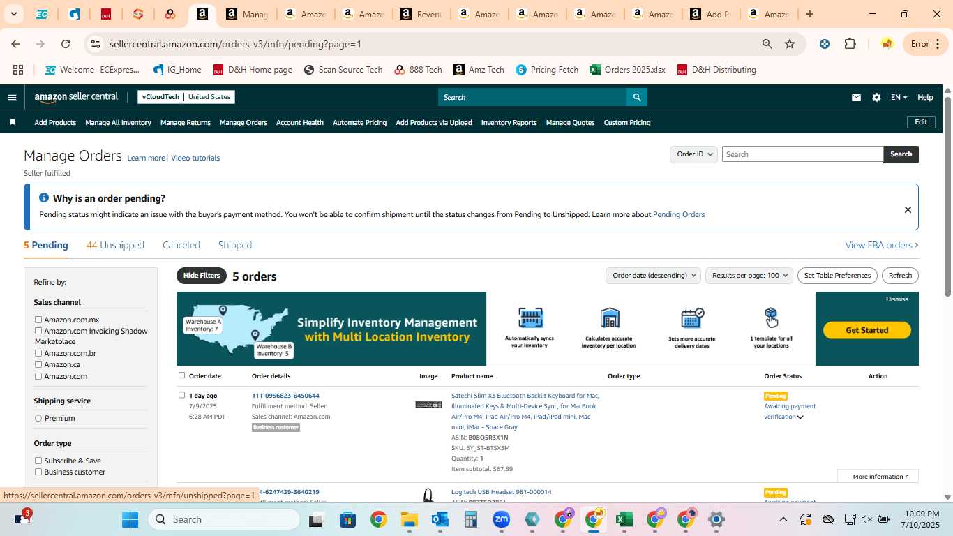Click the blue info icon in pending banner
953x536 pixels.
click(x=44, y=198)
